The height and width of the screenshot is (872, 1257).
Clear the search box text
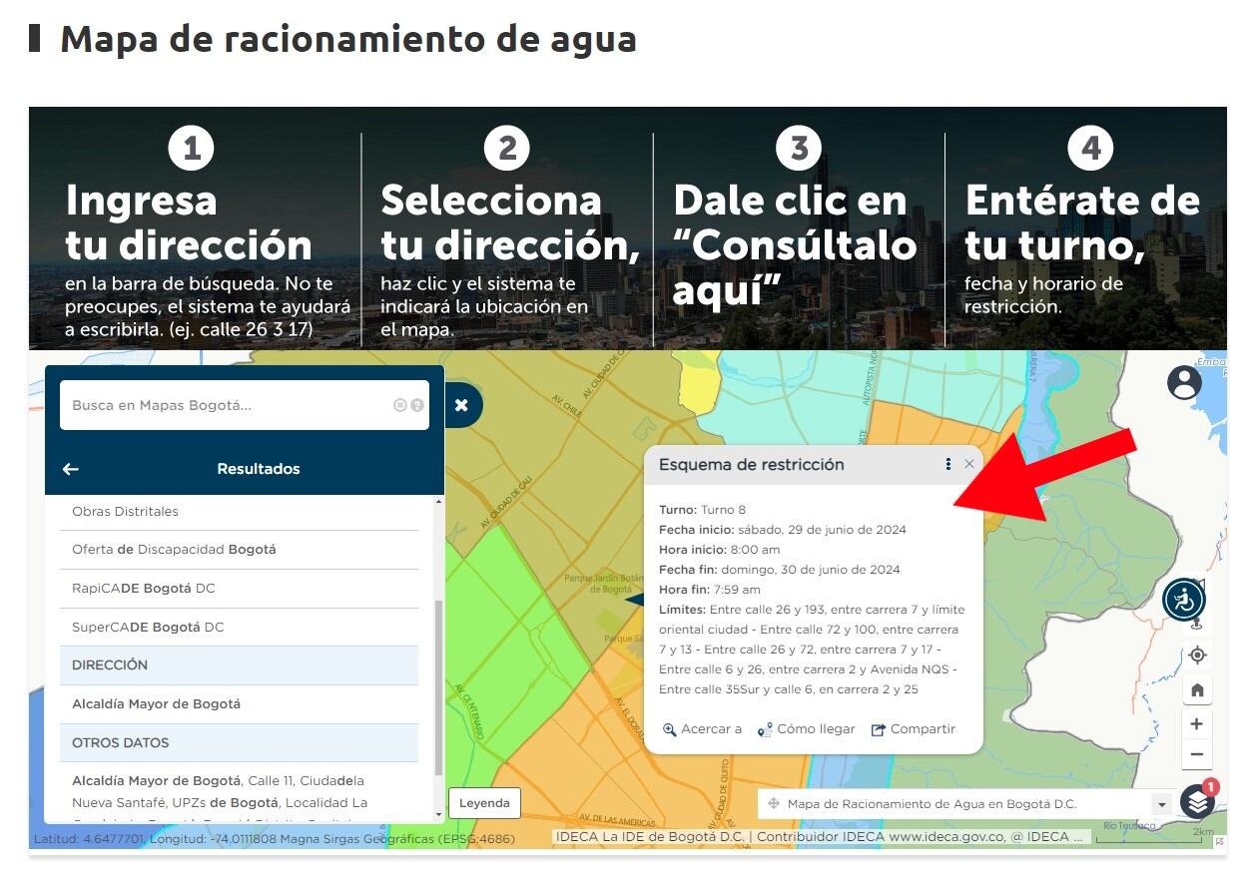[x=400, y=405]
